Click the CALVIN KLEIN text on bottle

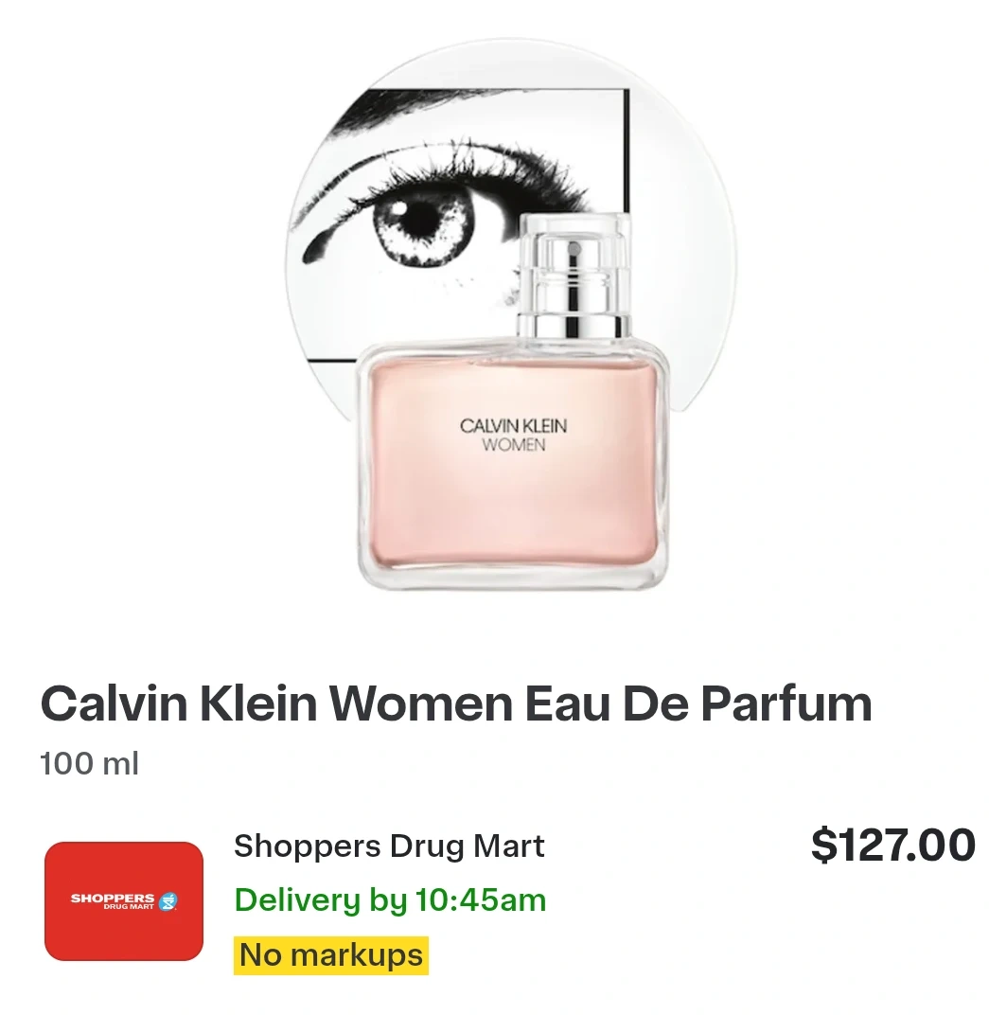click(513, 426)
